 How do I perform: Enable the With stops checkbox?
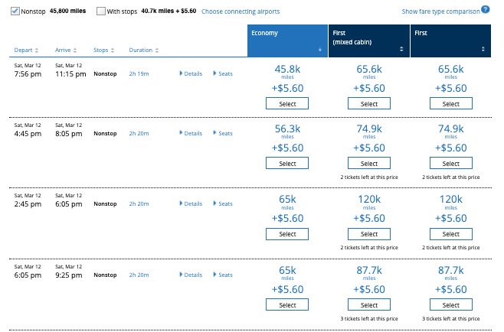[x=100, y=11]
